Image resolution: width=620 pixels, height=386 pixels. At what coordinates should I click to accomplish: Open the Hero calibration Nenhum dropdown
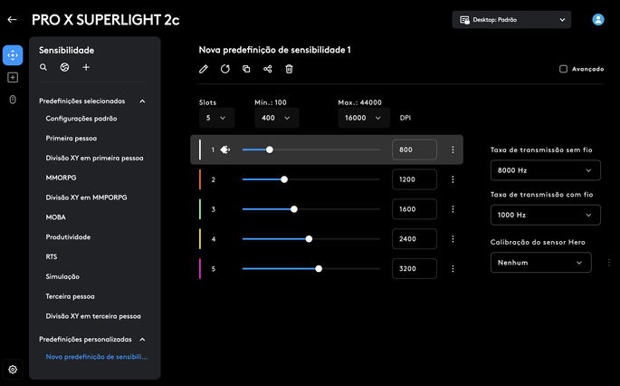(x=541, y=263)
